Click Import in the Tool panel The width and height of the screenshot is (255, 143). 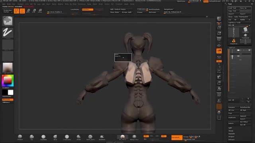tap(233, 14)
